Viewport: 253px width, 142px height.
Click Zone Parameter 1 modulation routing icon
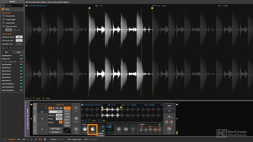(x=21, y=84)
